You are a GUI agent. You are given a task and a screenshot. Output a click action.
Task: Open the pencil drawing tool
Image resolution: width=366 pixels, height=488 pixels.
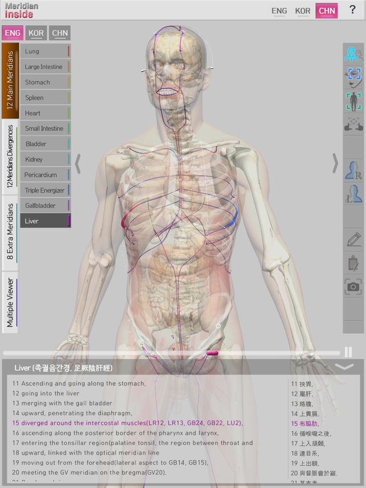point(353,240)
